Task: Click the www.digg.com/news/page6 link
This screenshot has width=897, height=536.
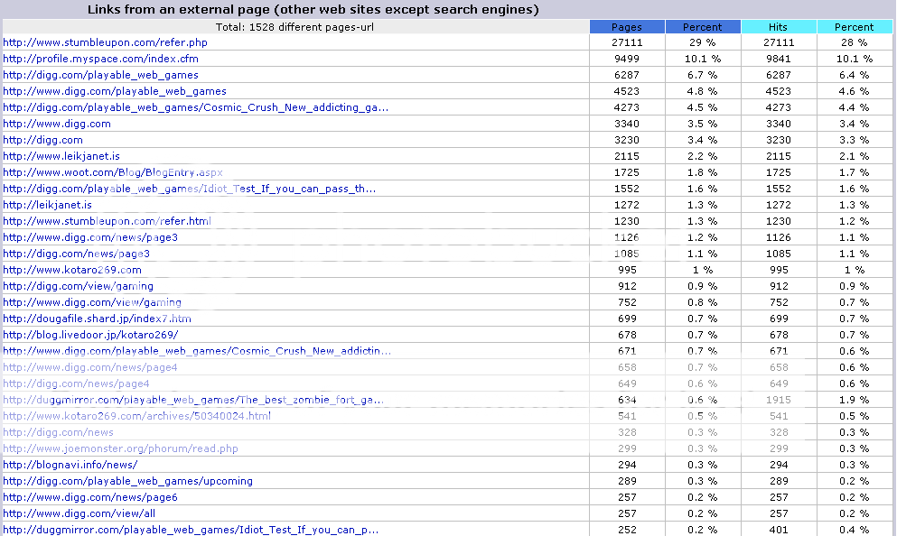Action: 89,498
